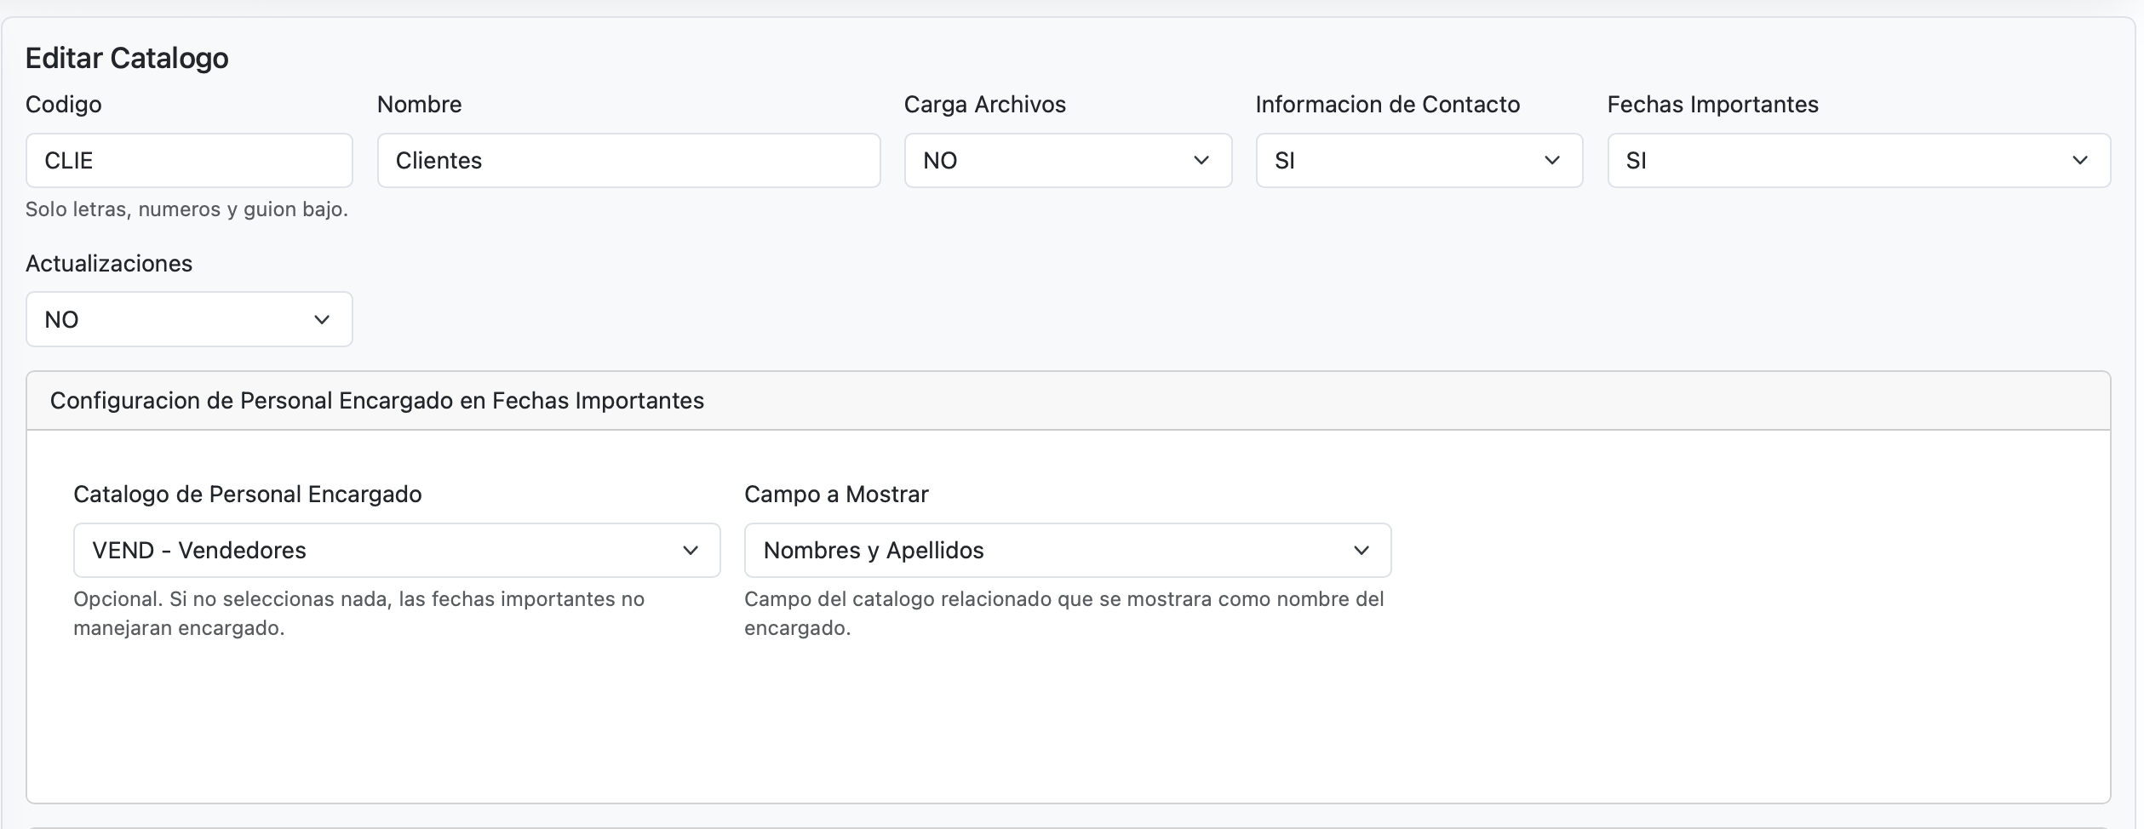This screenshot has height=829, width=2144.
Task: Open the Fechas Importantes dropdown
Action: (x=1856, y=160)
